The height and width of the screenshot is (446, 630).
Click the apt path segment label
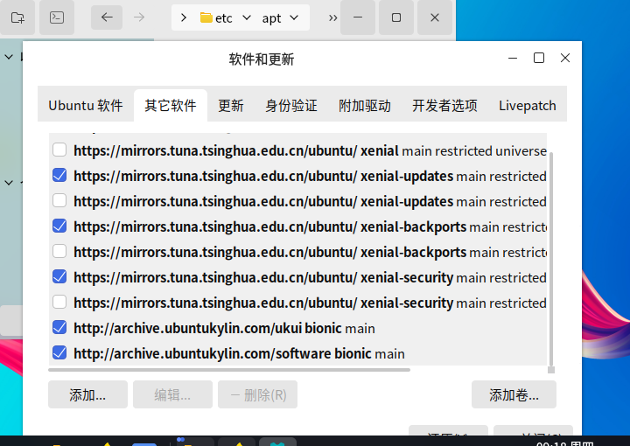pyautogui.click(x=271, y=18)
